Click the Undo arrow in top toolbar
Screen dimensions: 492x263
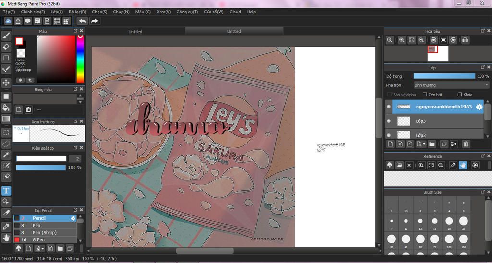[83, 21]
